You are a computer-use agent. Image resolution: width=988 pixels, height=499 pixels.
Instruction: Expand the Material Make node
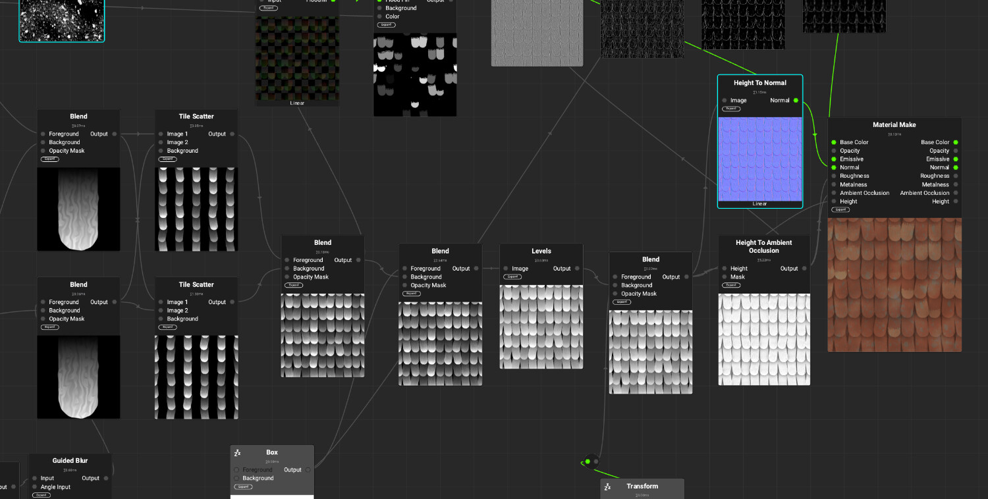pos(840,210)
